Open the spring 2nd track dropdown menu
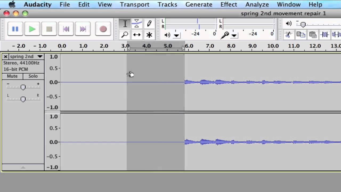 click(40, 57)
